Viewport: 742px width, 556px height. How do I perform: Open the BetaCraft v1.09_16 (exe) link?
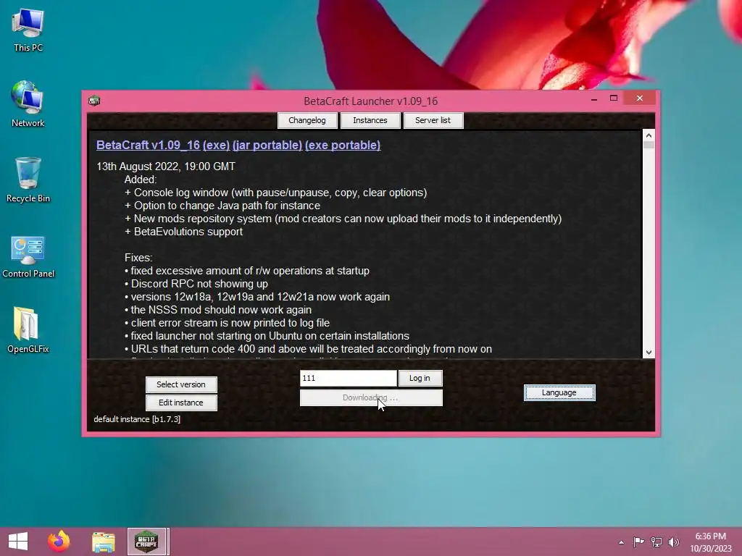tap(163, 145)
